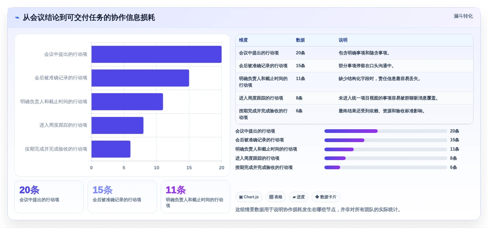Image resolution: width=488 pixels, height=228 pixels.
Task: Click table cell 进入周度跟踪的行动项
Action: (x=261, y=98)
